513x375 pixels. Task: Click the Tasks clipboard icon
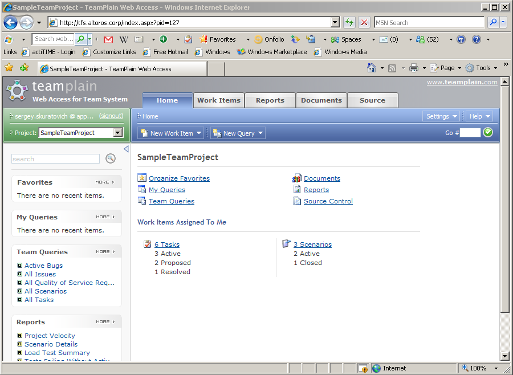(x=148, y=244)
